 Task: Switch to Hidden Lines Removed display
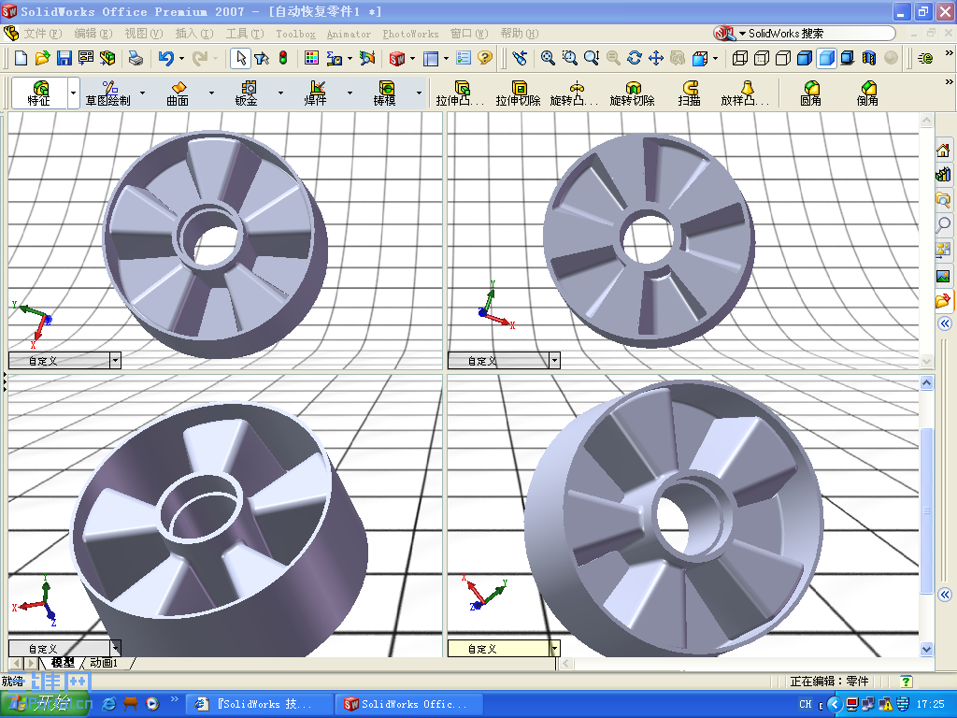coord(783,58)
